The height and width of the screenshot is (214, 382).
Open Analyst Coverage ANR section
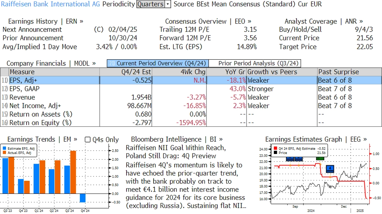coord(323,21)
